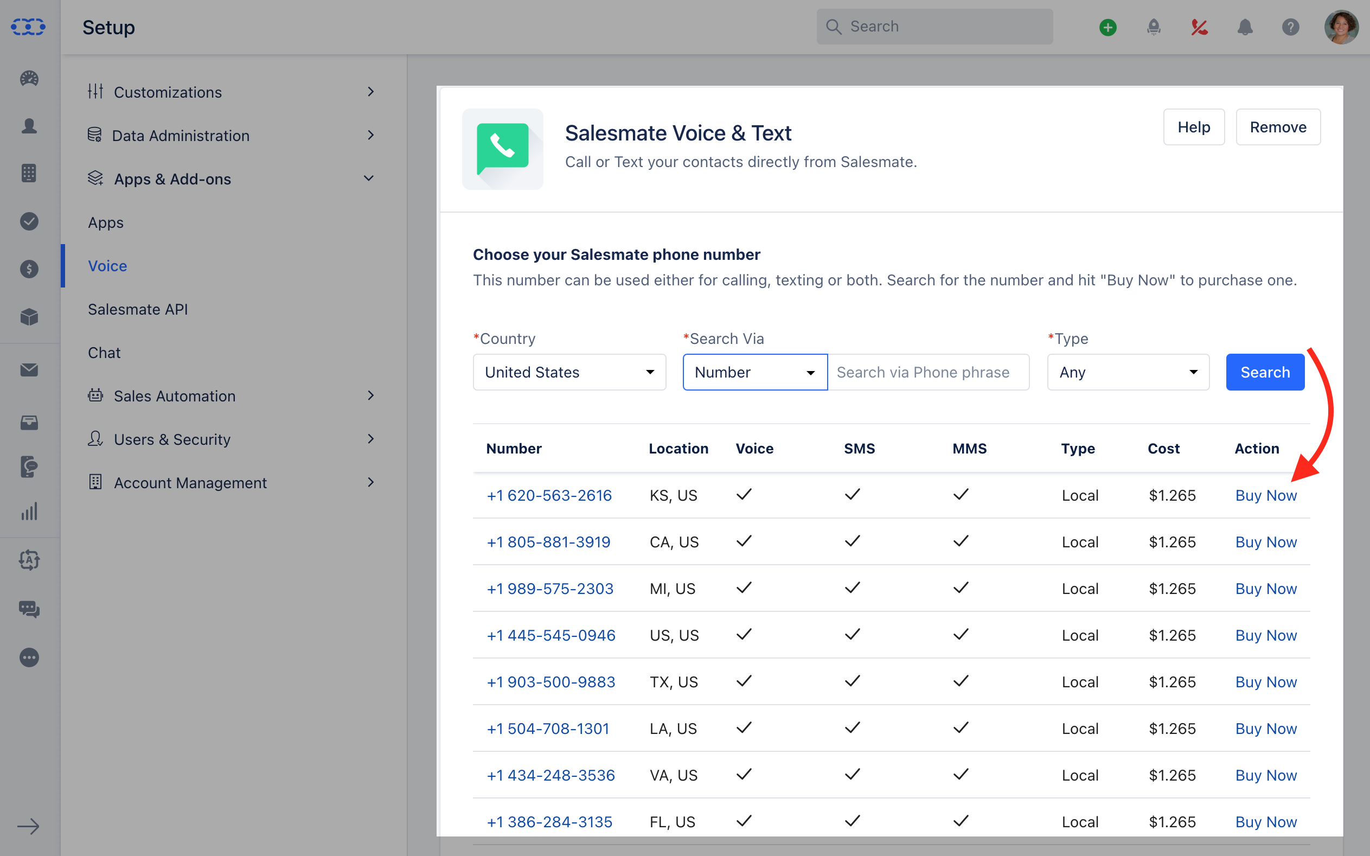Click the green quick add plus icon

(x=1107, y=27)
